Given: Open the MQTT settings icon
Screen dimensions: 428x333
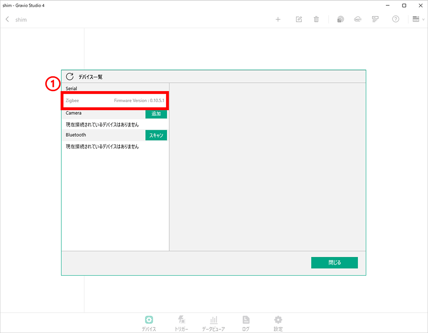Looking at the screenshot, I should 358,19.
